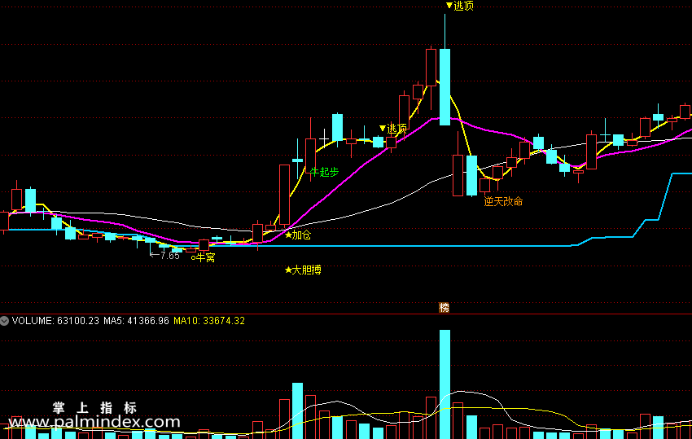Viewport: 692px width, 439px height.
Task: Click the 牛窝 signal marker
Action: (x=203, y=257)
